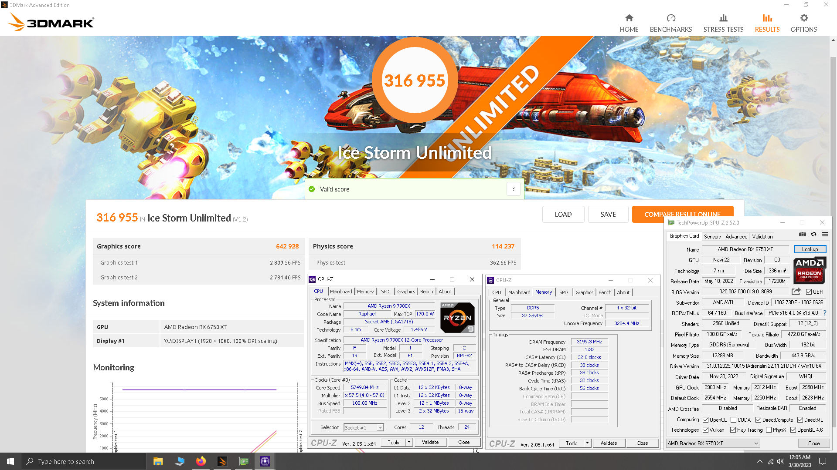Open the GPU-Z hamburger menu
The width and height of the screenshot is (837, 470).
pyautogui.click(x=825, y=234)
